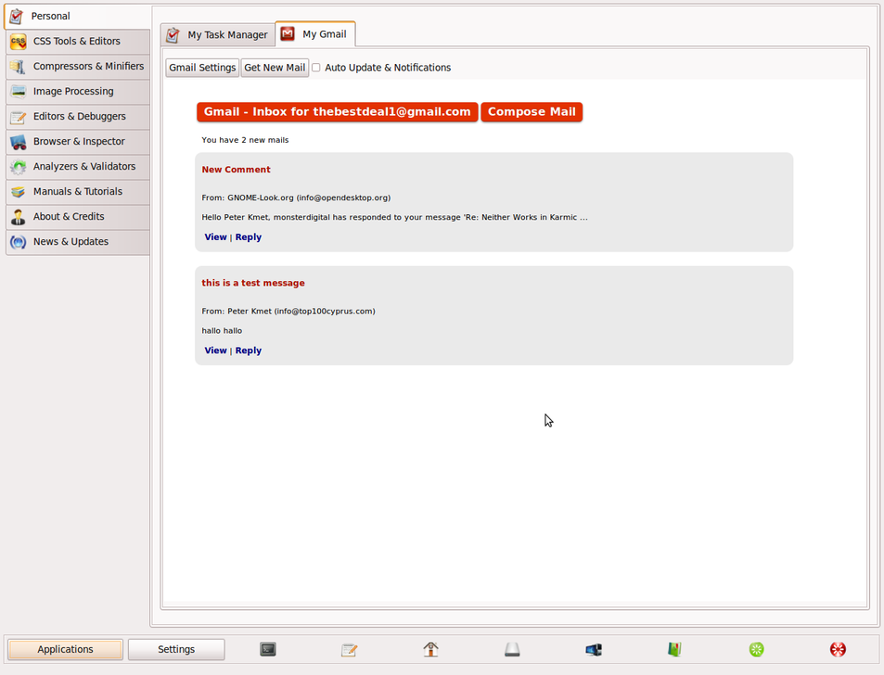Open Browser & Inspector category

[x=78, y=142]
